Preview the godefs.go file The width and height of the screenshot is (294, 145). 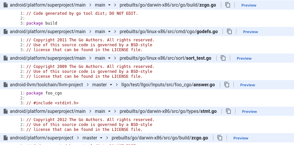[x=250, y=32]
